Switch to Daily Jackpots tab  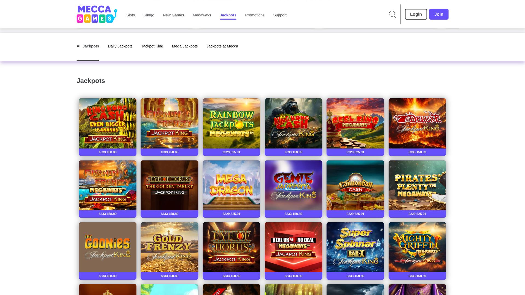click(120, 46)
